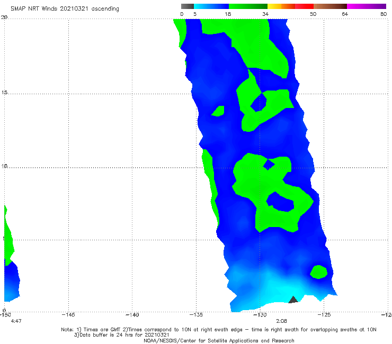The image size is (392, 344).
Task: Click the red segment of the color bar
Action: click(304, 6)
